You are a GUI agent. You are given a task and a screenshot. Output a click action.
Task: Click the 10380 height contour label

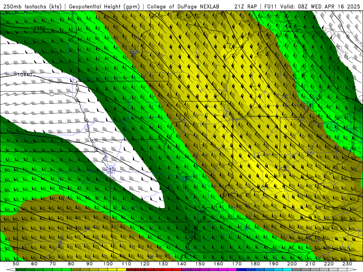38,28
